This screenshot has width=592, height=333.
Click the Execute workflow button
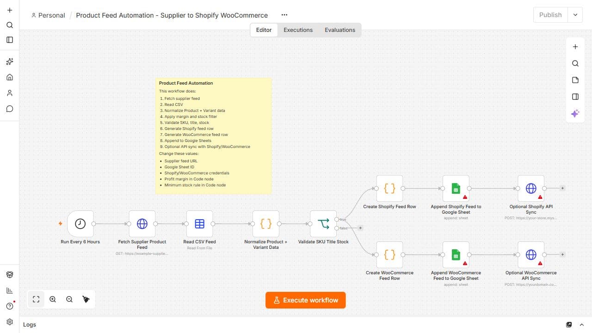click(x=305, y=300)
